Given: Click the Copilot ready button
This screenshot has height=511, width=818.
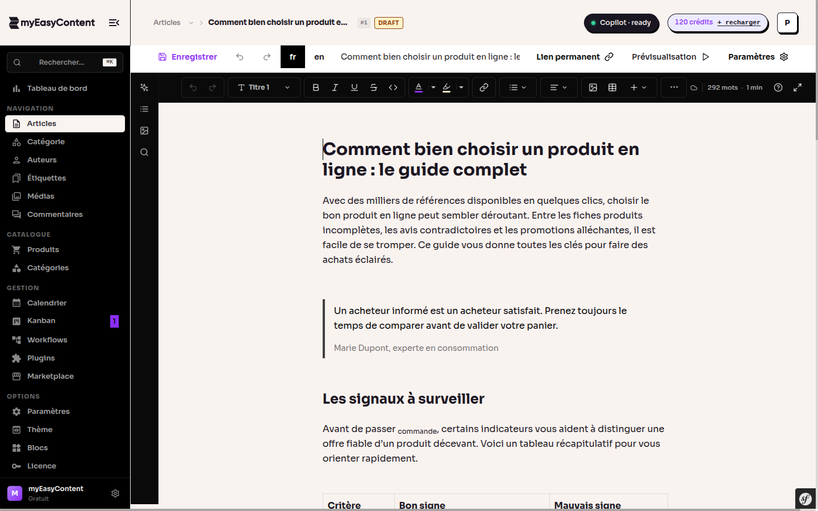Looking at the screenshot, I should pos(621,23).
